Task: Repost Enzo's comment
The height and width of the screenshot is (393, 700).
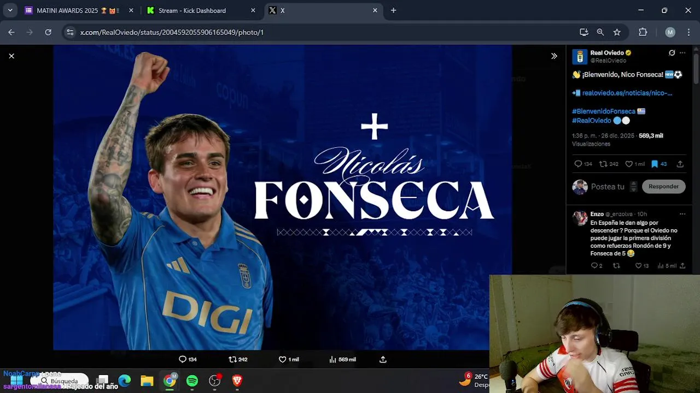Action: tap(616, 266)
